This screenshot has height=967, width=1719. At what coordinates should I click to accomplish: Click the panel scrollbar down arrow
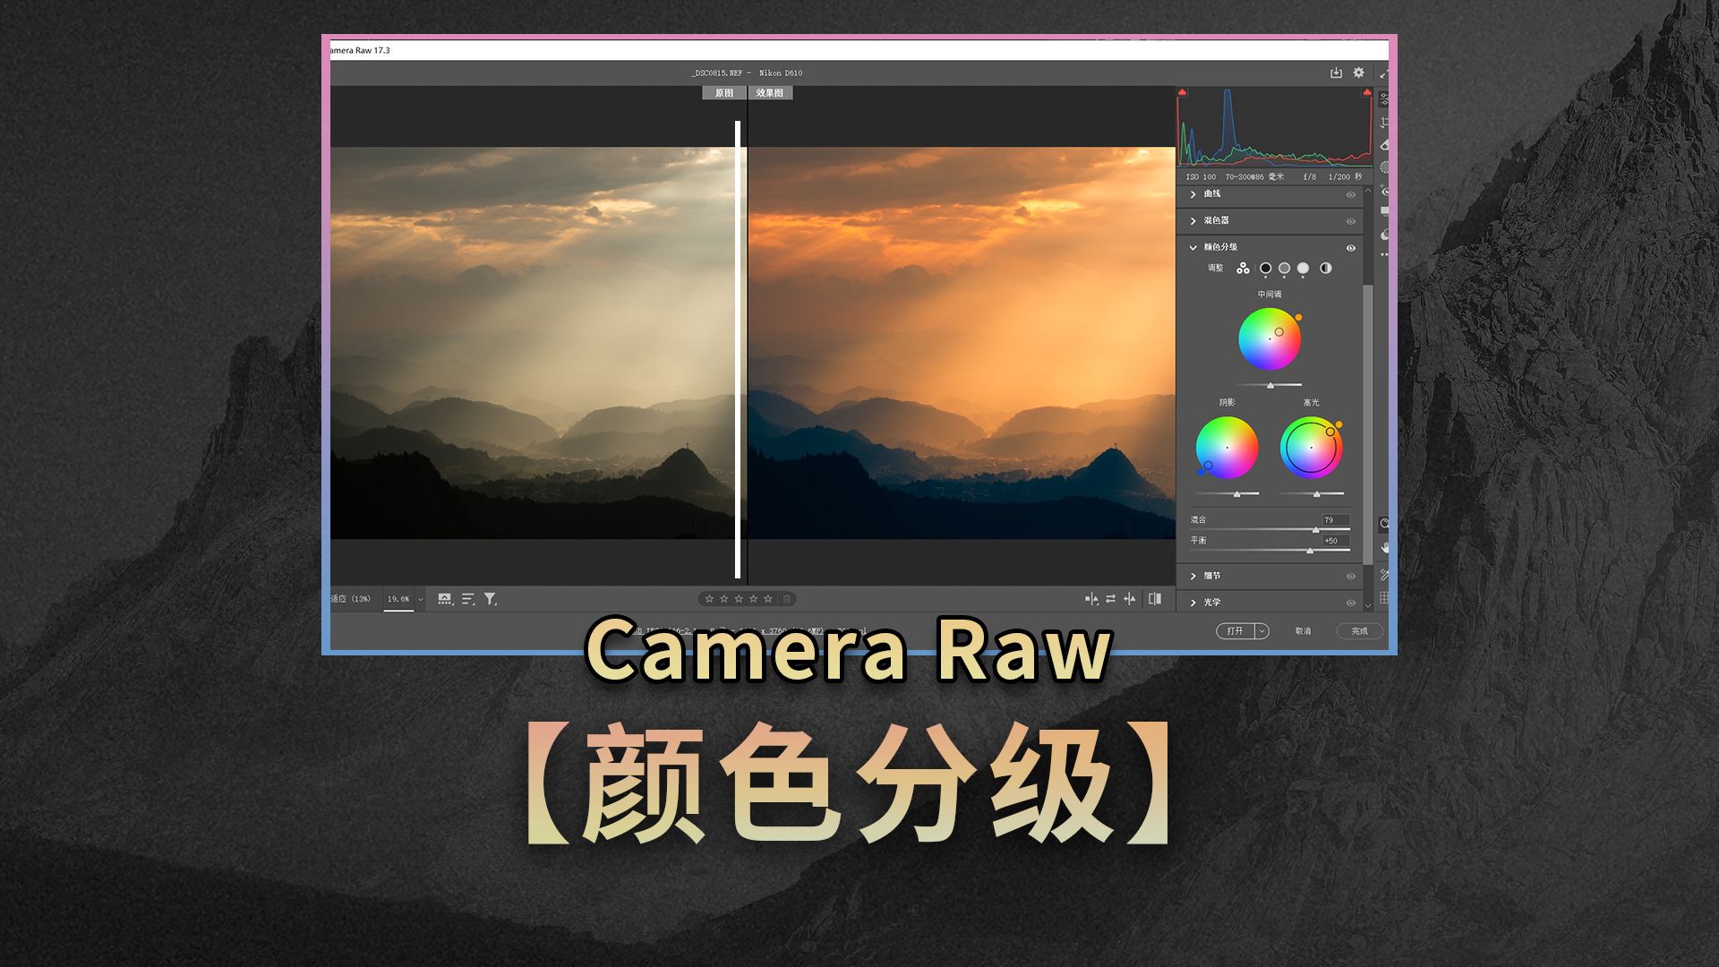point(1368,606)
